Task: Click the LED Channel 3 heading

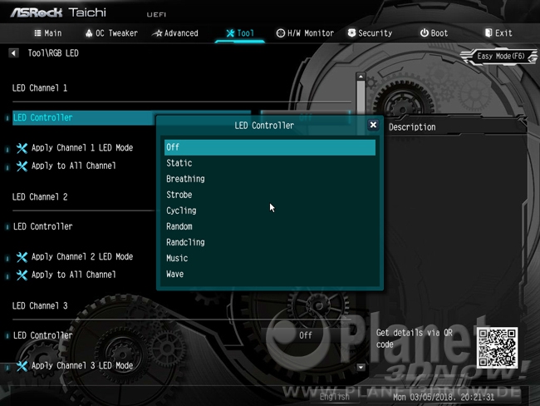Action: [40, 306]
